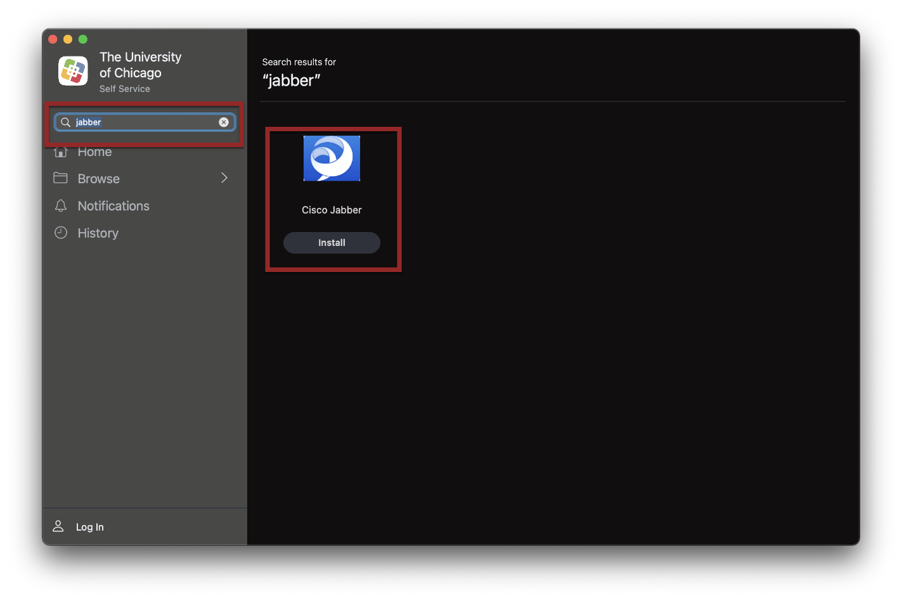Go to Home in the sidebar
The height and width of the screenshot is (601, 902).
pos(94,152)
